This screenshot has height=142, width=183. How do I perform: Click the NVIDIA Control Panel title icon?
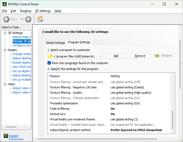pyautogui.click(x=4, y=4)
